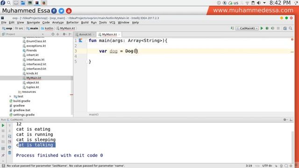The width and height of the screenshot is (299, 168).
Task: Open the CatMainKt run configuration dropdown
Action: pyautogui.click(x=247, y=28)
